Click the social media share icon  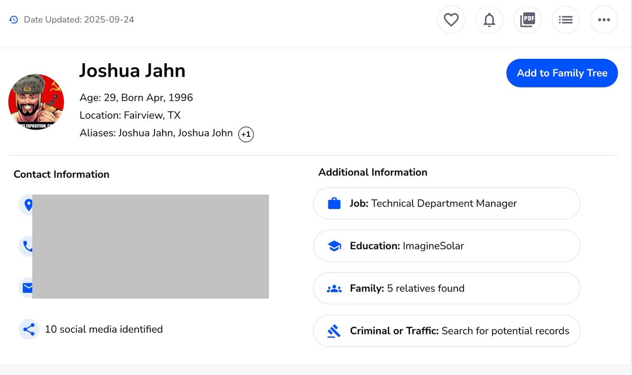[29, 330]
